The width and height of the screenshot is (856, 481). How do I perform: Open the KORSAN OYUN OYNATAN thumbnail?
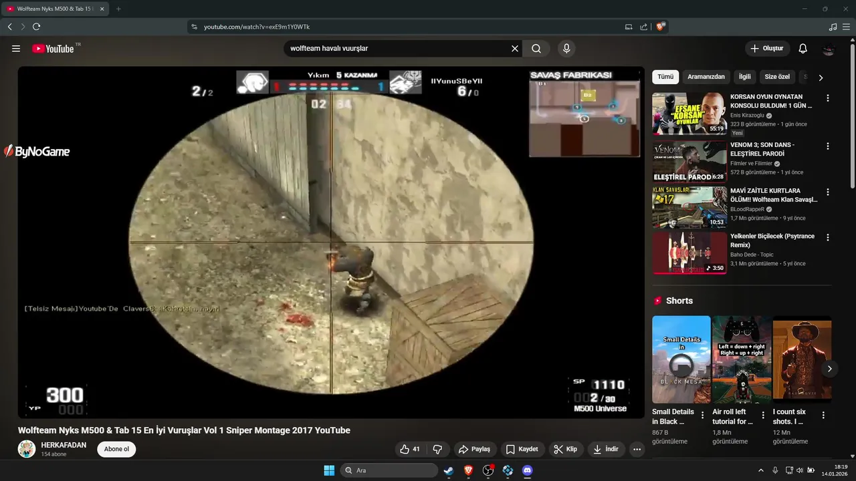click(689, 114)
